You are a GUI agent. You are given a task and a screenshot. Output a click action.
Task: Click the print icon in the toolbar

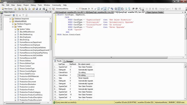click(40, 9)
